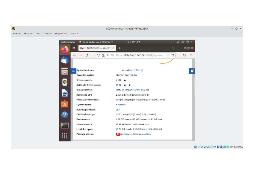The height and width of the screenshot is (179, 254).
Task: Open Thunderbird mail from the dock
Action: [x=65, y=61]
